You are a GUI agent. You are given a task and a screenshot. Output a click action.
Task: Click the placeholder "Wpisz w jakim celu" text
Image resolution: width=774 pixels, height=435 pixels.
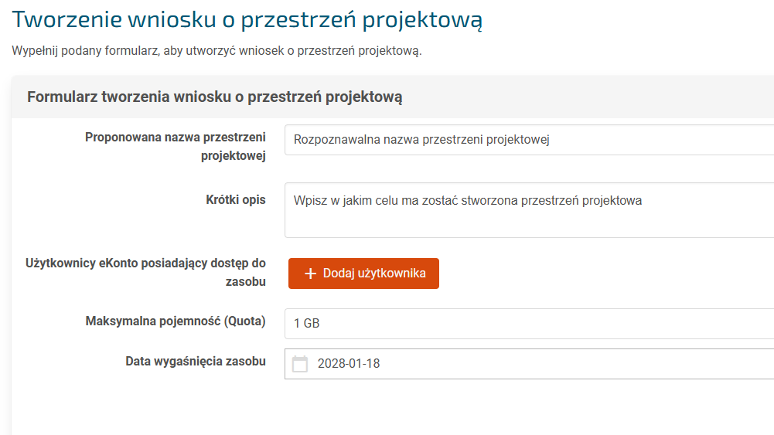pos(468,201)
